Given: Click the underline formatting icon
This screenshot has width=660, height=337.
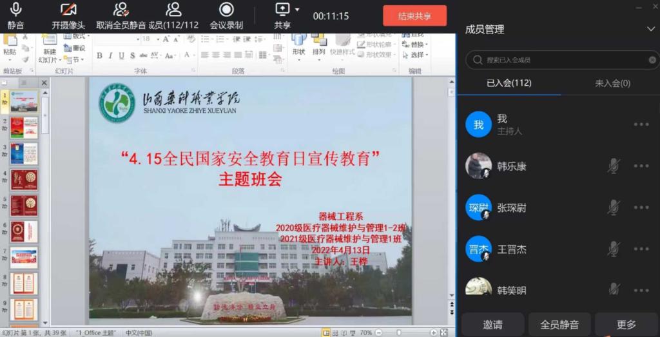Looking at the screenshot, I should pos(121,55).
